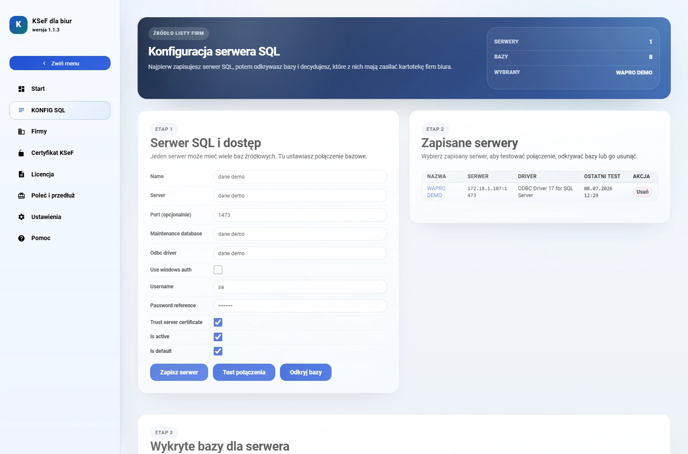Click NAZWA column header

(x=436, y=176)
